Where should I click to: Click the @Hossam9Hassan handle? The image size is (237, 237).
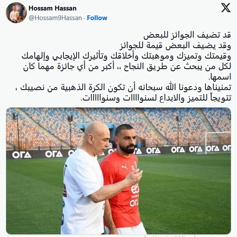coord(55,18)
